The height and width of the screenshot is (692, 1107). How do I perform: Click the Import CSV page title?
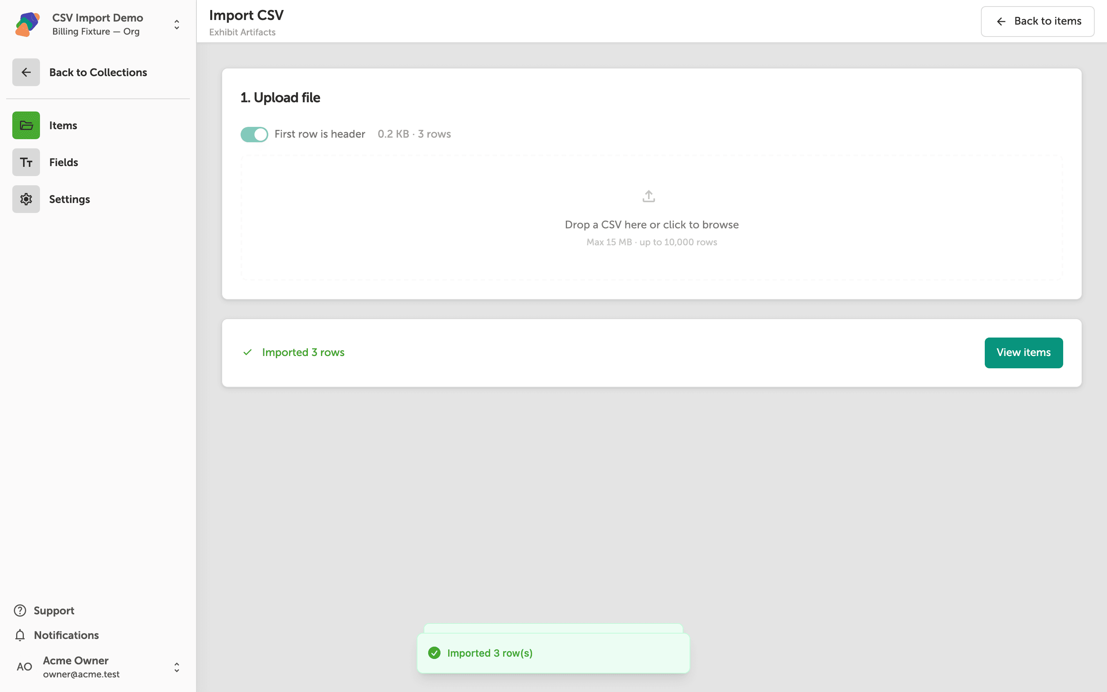[246, 15]
